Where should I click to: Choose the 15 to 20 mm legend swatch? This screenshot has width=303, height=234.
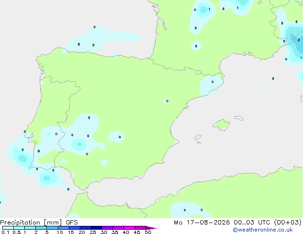click(75, 228)
